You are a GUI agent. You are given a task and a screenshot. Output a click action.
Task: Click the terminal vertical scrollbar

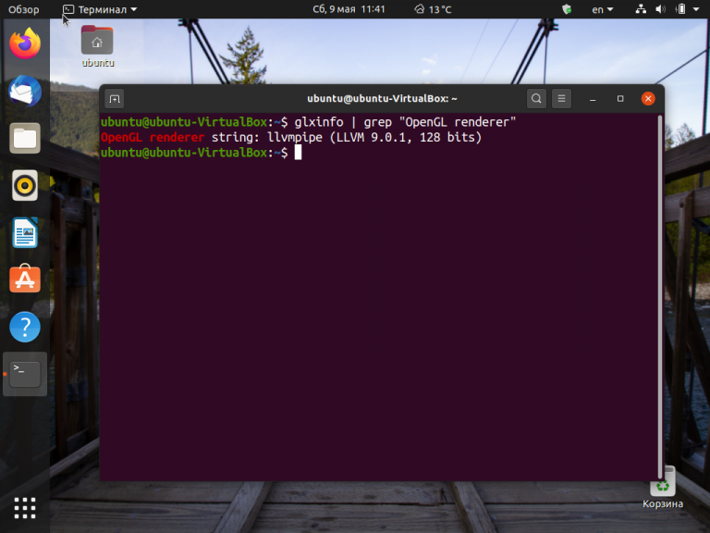(659, 278)
